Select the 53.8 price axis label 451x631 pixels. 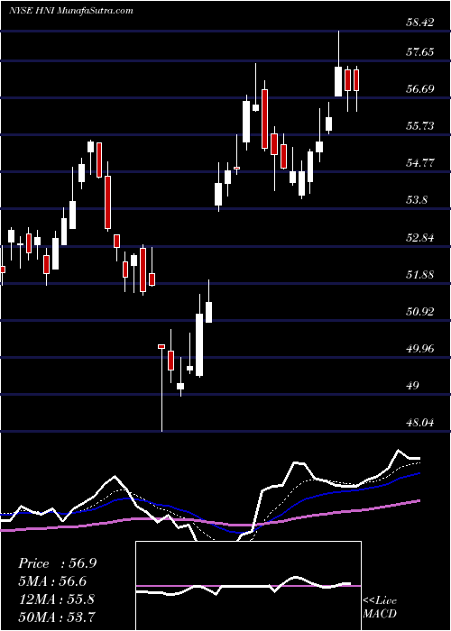click(x=417, y=200)
